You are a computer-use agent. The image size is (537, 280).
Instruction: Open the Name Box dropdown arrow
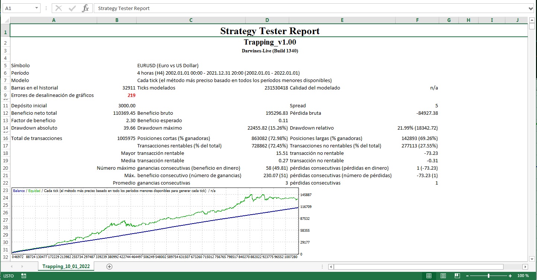pos(36,8)
